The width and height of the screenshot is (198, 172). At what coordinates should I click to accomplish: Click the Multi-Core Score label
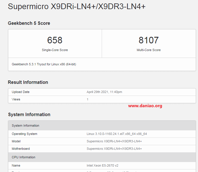[149, 50]
